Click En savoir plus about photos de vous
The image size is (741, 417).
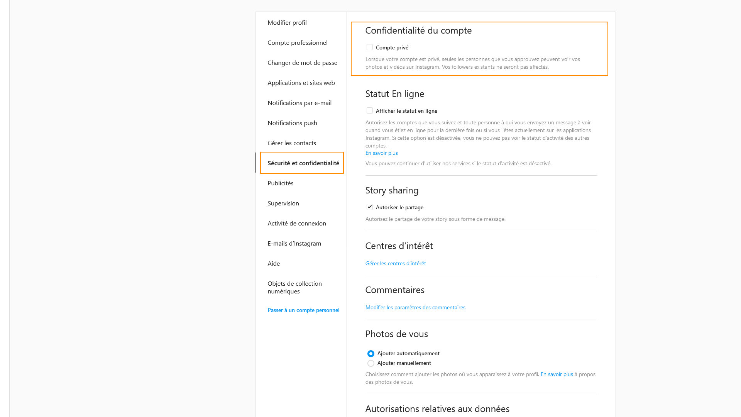pyautogui.click(x=557, y=374)
